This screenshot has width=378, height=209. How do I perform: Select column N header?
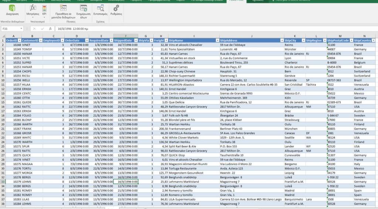tap(364, 36)
